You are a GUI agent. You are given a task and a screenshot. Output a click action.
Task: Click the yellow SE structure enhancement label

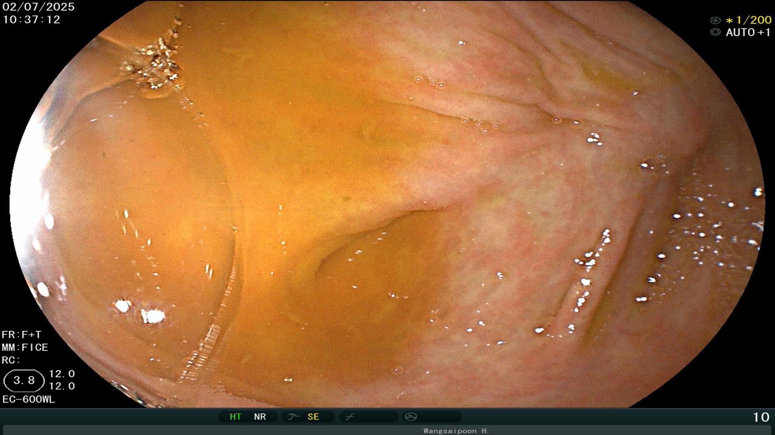pyautogui.click(x=313, y=417)
